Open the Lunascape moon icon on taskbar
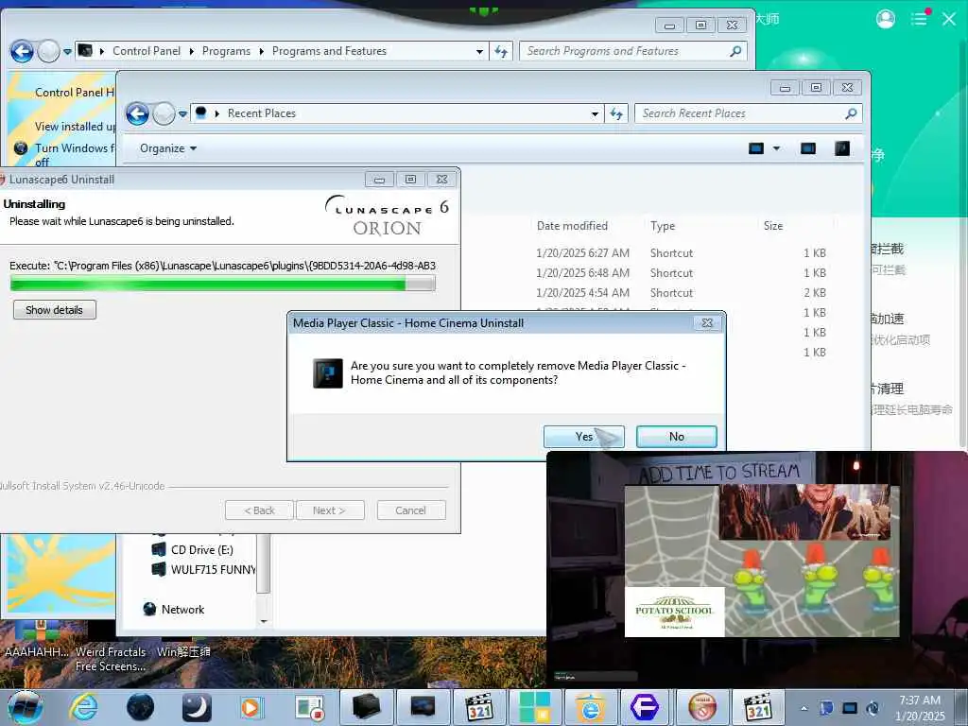968x726 pixels. pyautogui.click(x=197, y=707)
